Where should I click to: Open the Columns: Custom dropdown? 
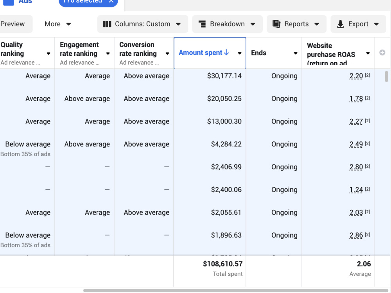pos(143,24)
